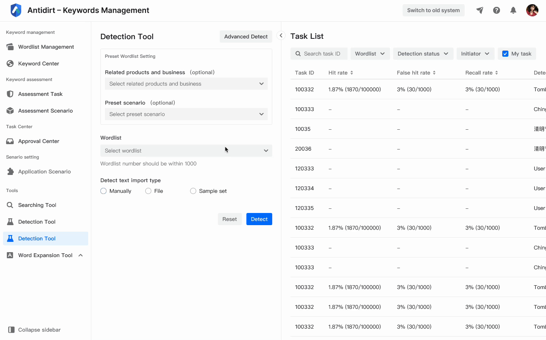Click the blue Detect button

259,219
